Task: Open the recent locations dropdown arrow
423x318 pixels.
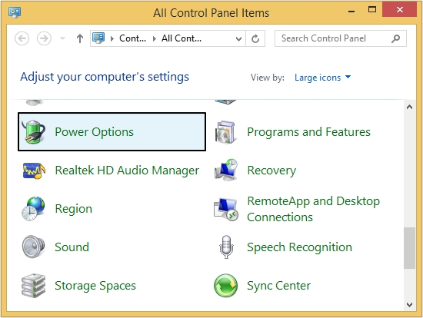Action: [x=62, y=38]
